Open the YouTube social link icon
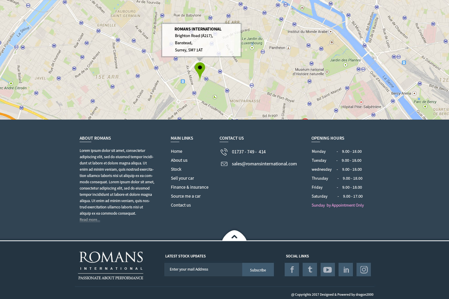 [x=328, y=270]
